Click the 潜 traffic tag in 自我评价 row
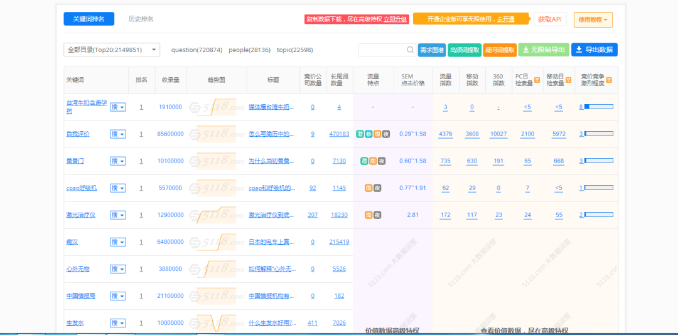 coord(360,134)
